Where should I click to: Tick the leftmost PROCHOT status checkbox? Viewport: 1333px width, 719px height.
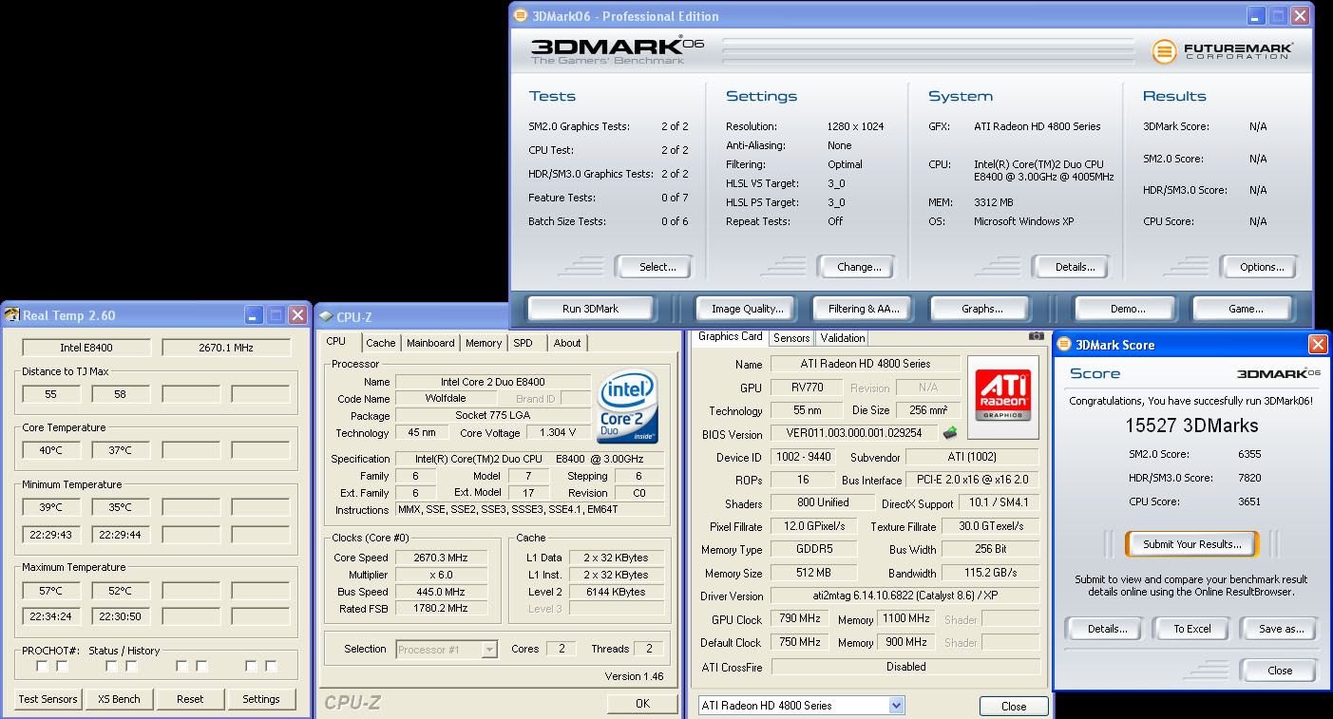pyautogui.click(x=42, y=667)
